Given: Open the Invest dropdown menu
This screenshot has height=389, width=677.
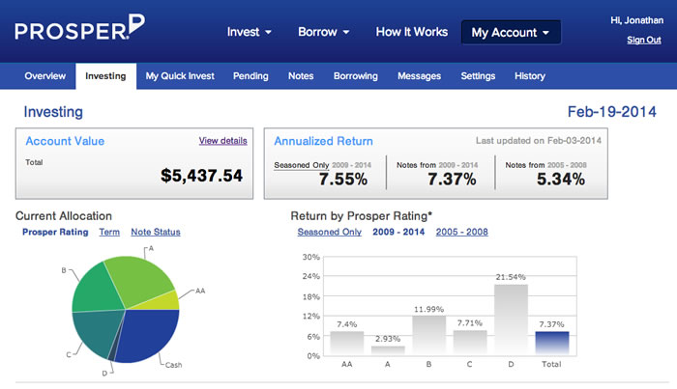Looking at the screenshot, I should click(249, 32).
